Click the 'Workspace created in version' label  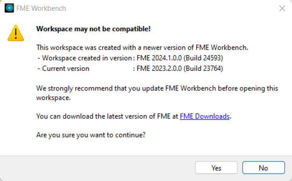click(x=87, y=58)
